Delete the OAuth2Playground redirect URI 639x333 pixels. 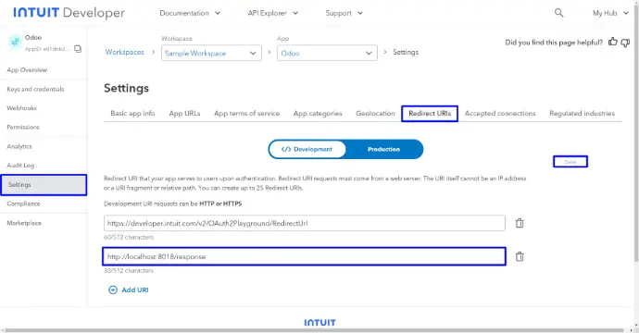(x=520, y=223)
